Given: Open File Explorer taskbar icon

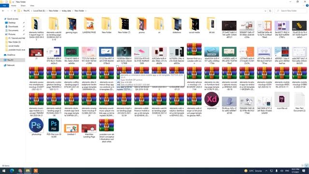Looking at the screenshot, I should click(x=28, y=171).
